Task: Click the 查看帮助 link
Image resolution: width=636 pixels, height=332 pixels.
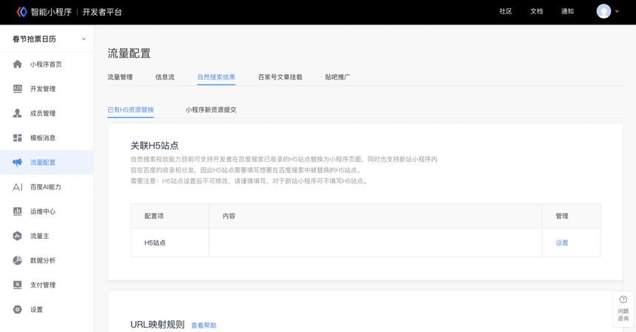Action: (x=203, y=325)
